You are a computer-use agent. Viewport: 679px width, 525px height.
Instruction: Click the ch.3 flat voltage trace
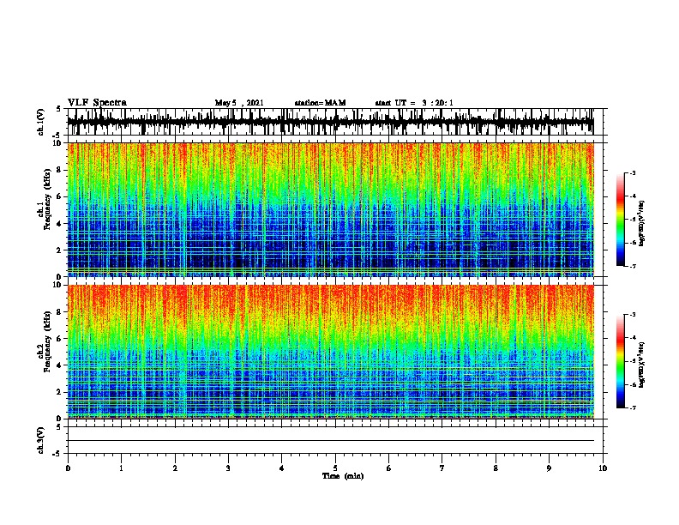point(330,441)
